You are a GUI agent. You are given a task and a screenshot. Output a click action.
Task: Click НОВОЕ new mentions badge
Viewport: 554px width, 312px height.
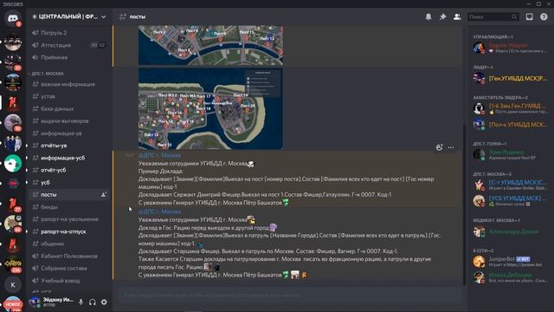[x=13, y=304]
